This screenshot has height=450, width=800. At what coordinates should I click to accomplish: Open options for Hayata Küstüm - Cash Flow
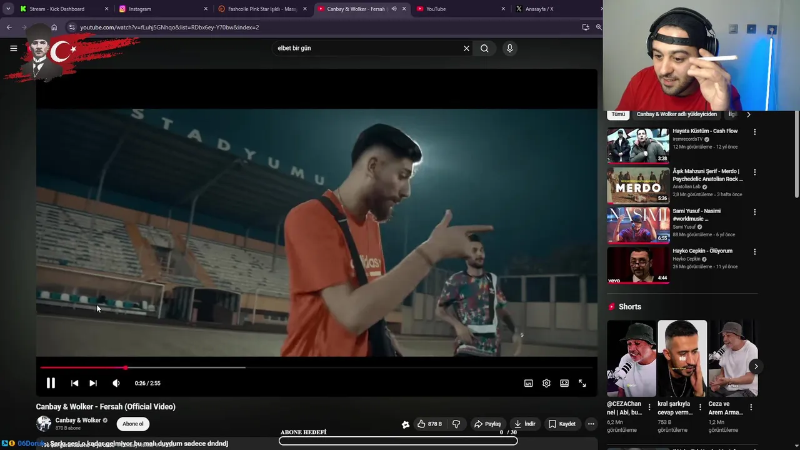[754, 132]
